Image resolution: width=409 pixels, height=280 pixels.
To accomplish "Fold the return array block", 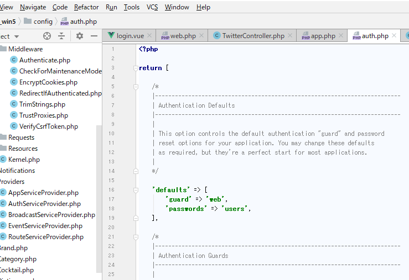I will tap(136, 68).
